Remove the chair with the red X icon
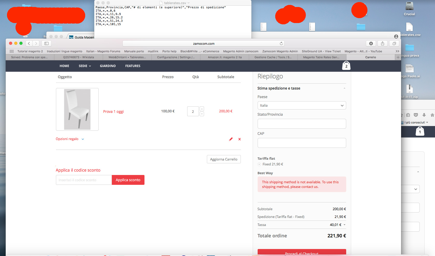The width and height of the screenshot is (435, 256). tap(239, 139)
